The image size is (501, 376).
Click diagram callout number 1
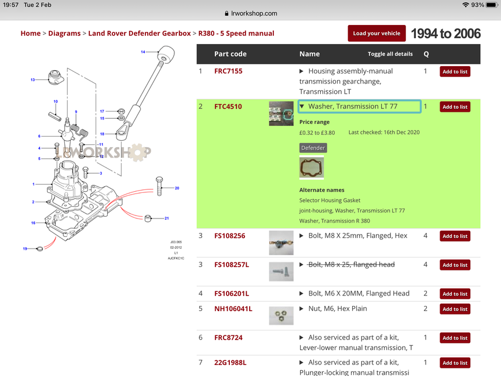[x=33, y=184]
